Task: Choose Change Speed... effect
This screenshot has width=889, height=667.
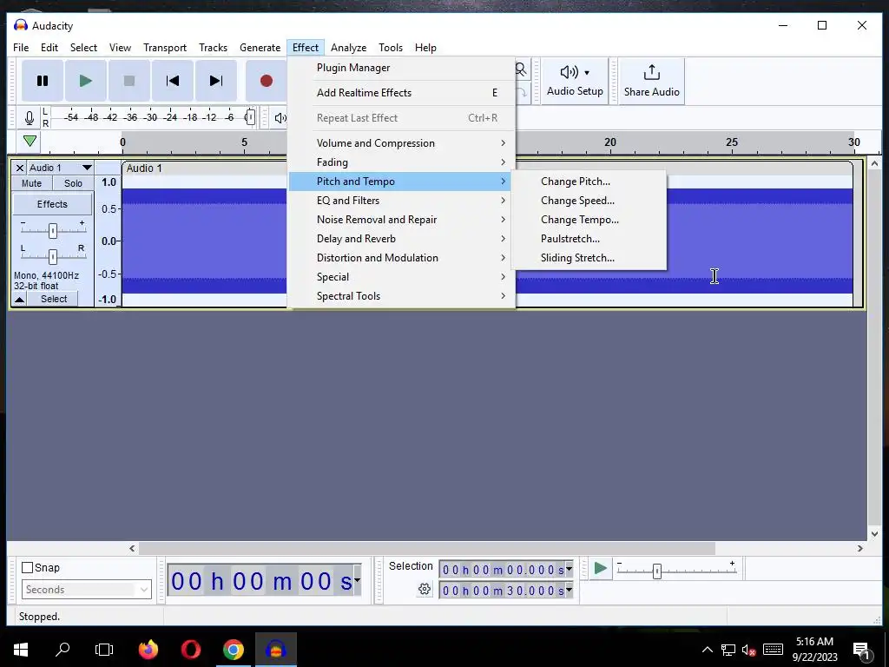Action: tap(589, 201)
